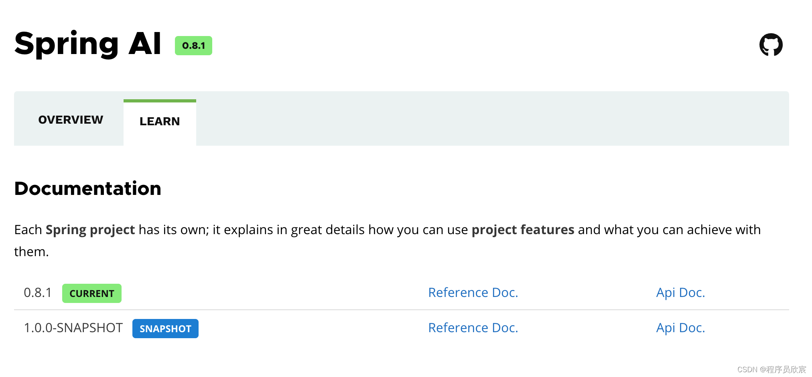This screenshot has width=812, height=377.
Task: Click the word "them." ending the description
Action: 31,252
